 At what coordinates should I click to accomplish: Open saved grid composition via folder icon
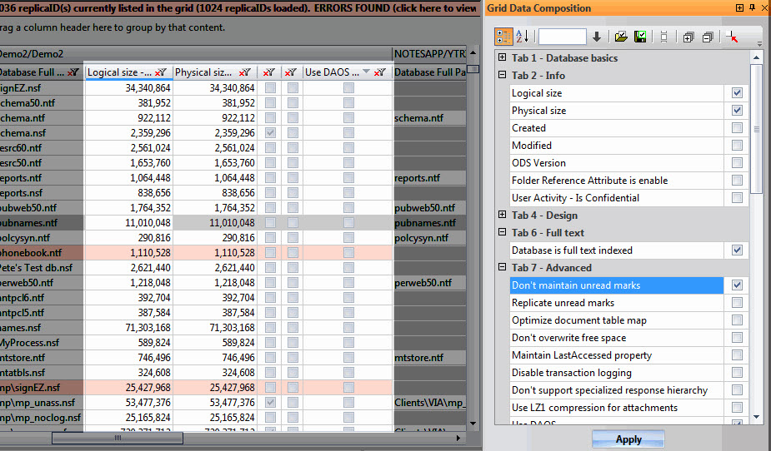(x=621, y=37)
